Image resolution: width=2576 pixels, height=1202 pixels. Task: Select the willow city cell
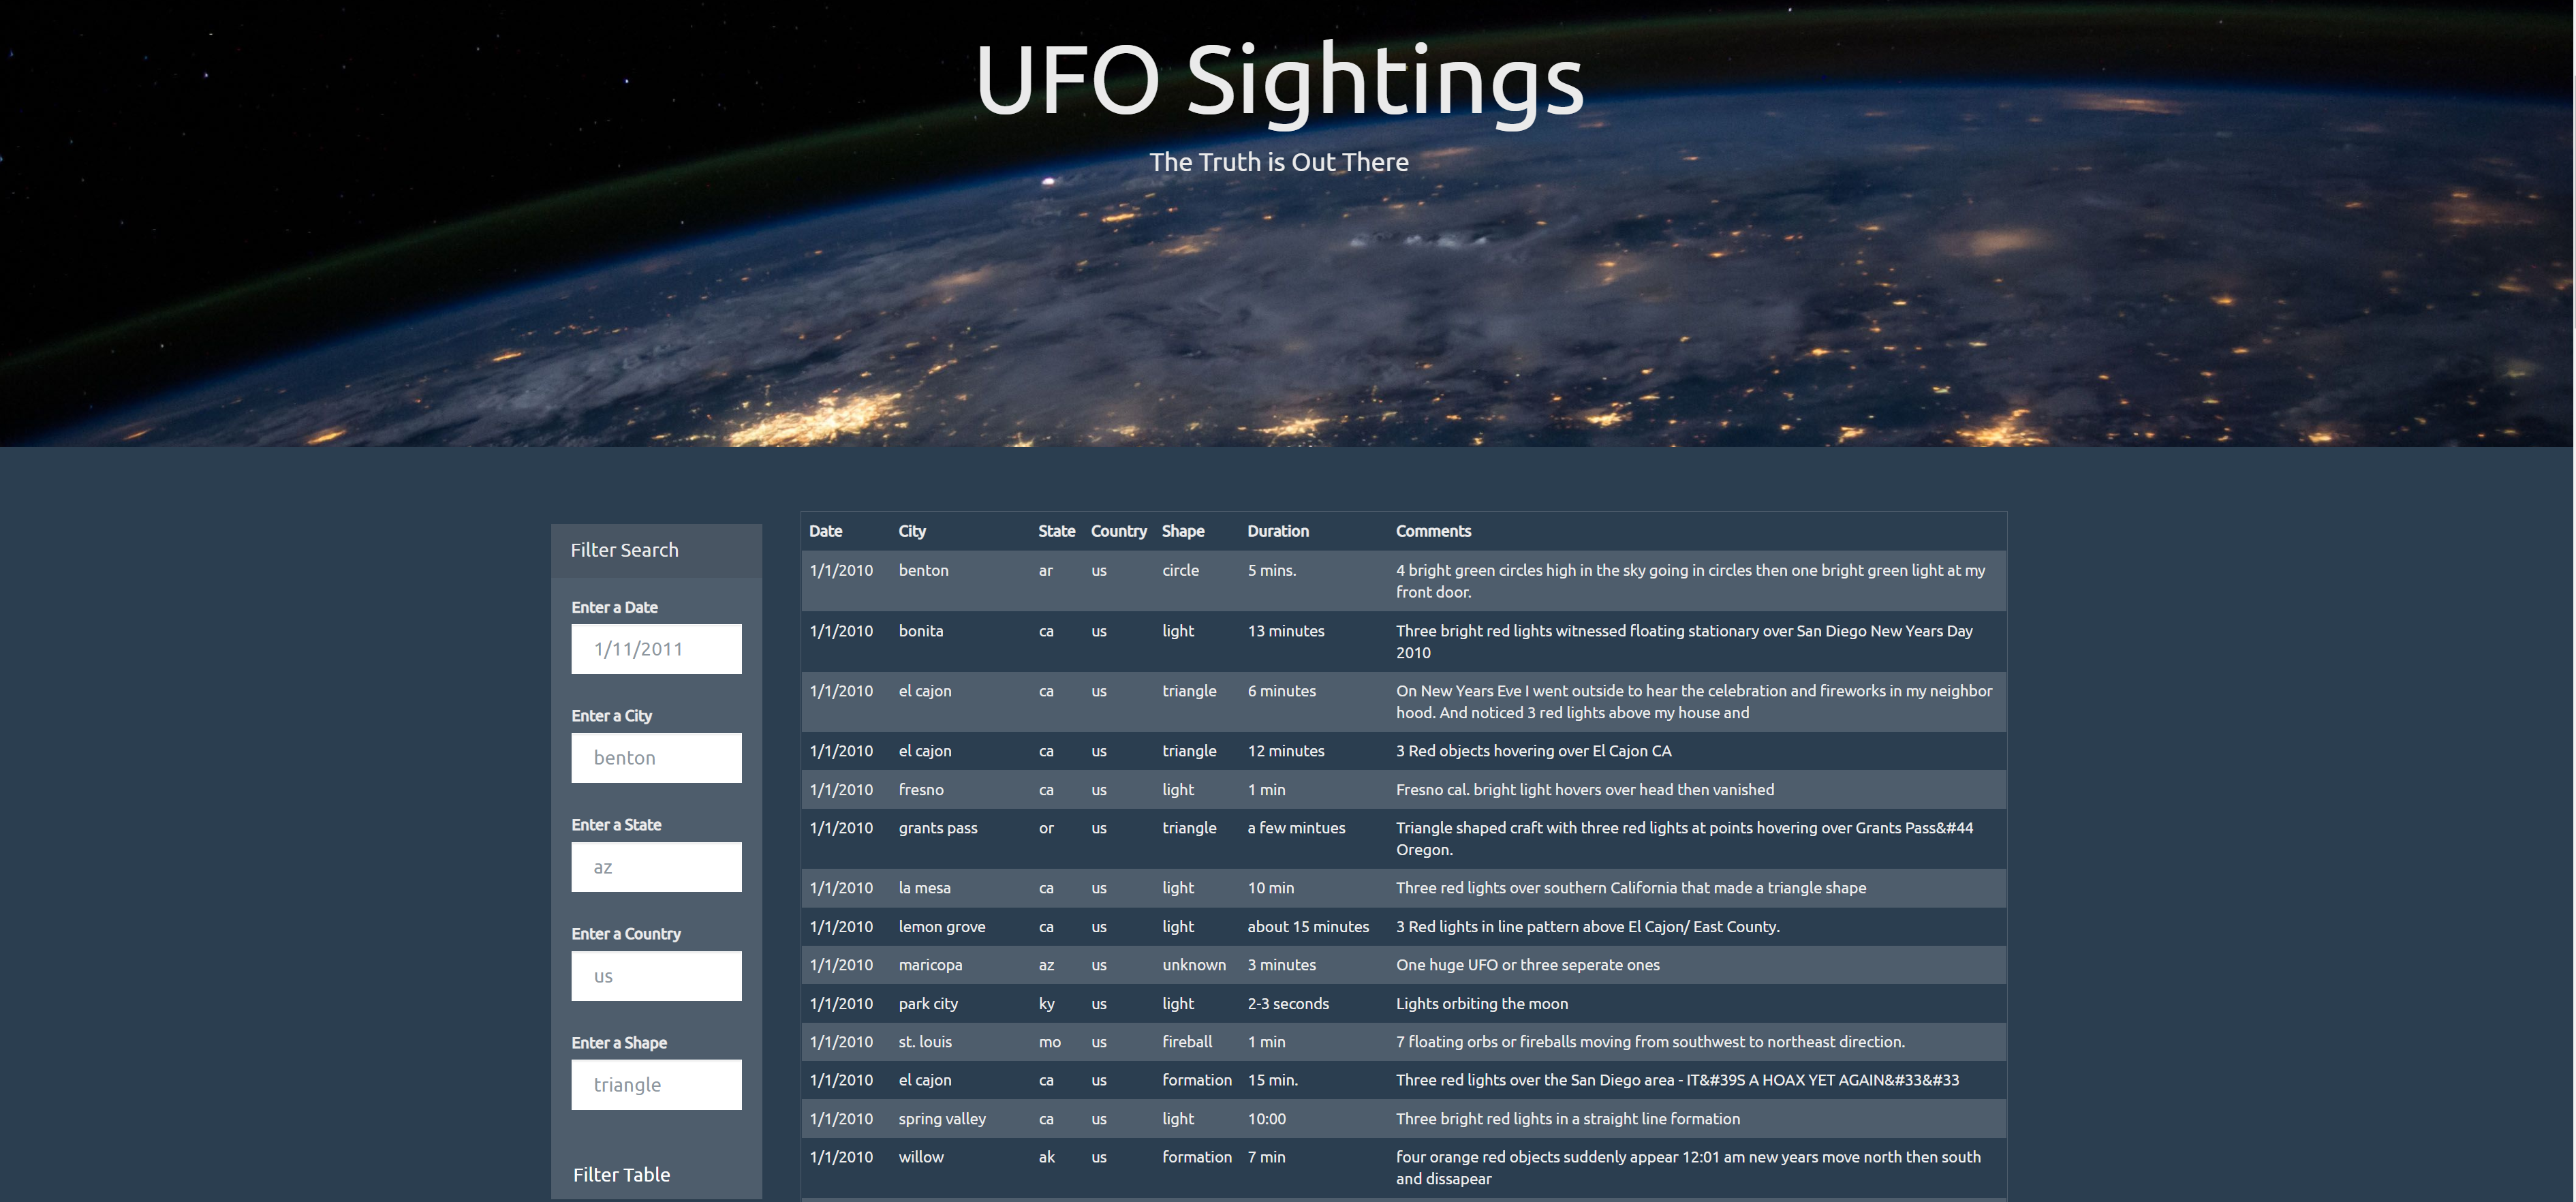920,1157
